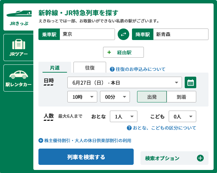The width and height of the screenshot is (217, 173).
Task: Click the 日時 label
Action: [x=49, y=80]
